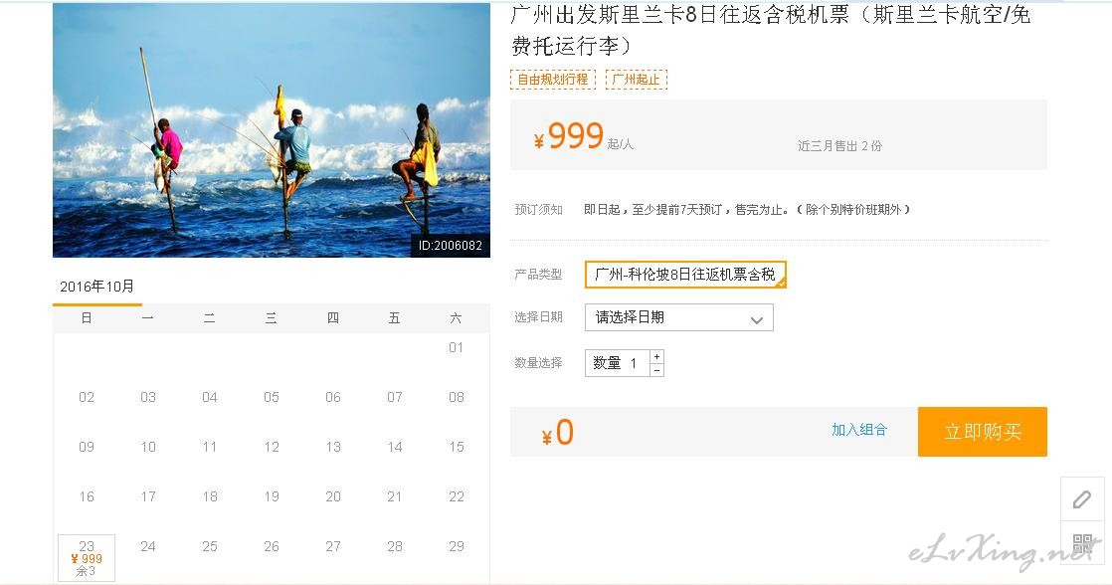Expand the 请选择日期 dropdown
Image resolution: width=1112 pixels, height=585 pixels.
[x=678, y=317]
